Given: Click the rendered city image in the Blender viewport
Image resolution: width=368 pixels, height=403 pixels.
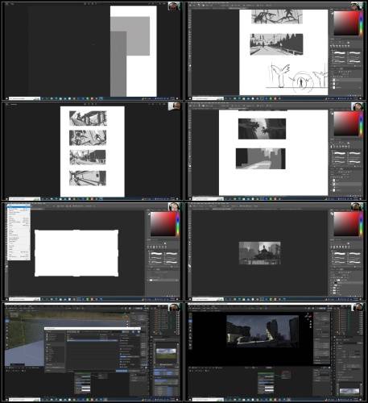Looking at the screenshot, I should [263, 331].
